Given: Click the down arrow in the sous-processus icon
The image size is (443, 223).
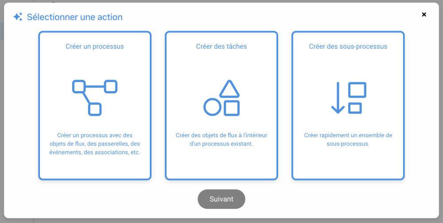Looking at the screenshot, I should coord(338,98).
